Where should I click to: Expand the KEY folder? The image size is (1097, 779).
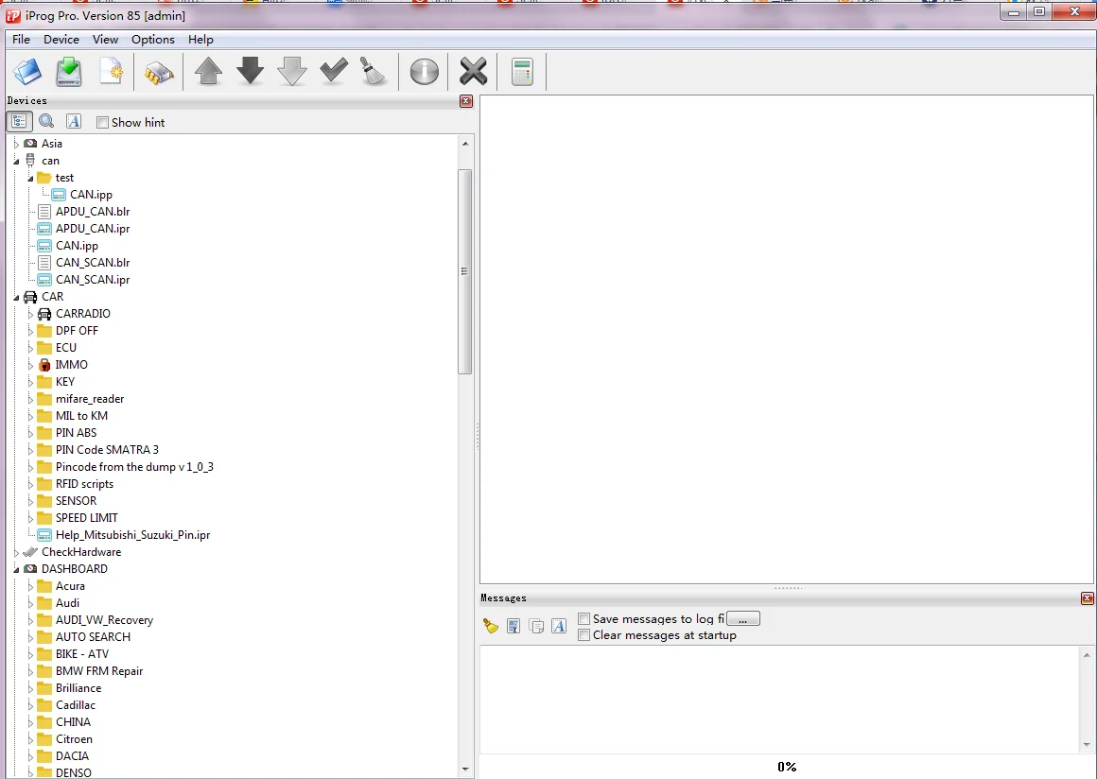click(x=31, y=382)
